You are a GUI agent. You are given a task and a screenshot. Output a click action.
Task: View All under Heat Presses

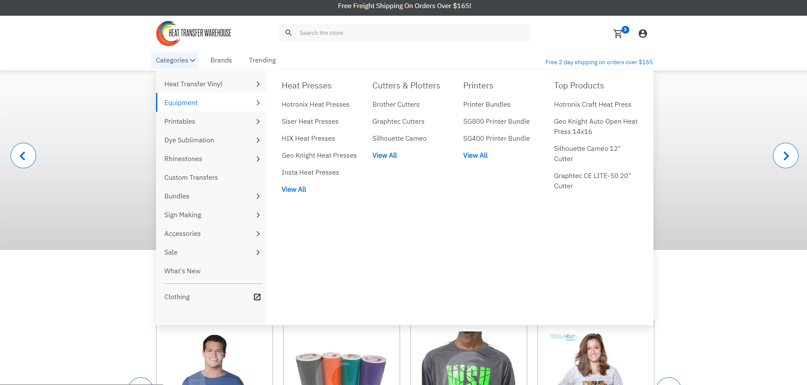pos(294,190)
